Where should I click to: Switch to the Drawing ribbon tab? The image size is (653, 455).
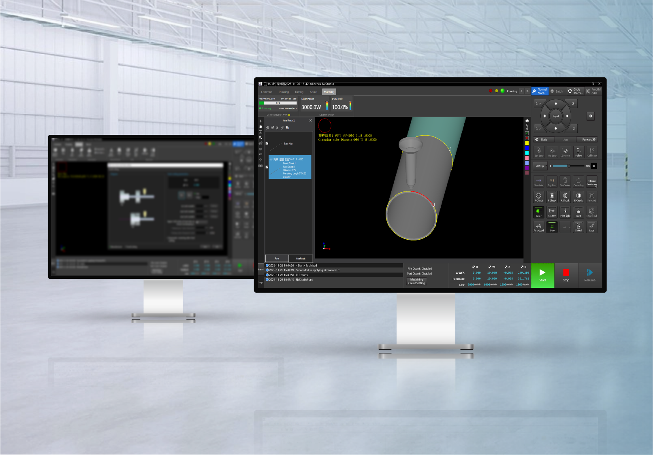(284, 92)
